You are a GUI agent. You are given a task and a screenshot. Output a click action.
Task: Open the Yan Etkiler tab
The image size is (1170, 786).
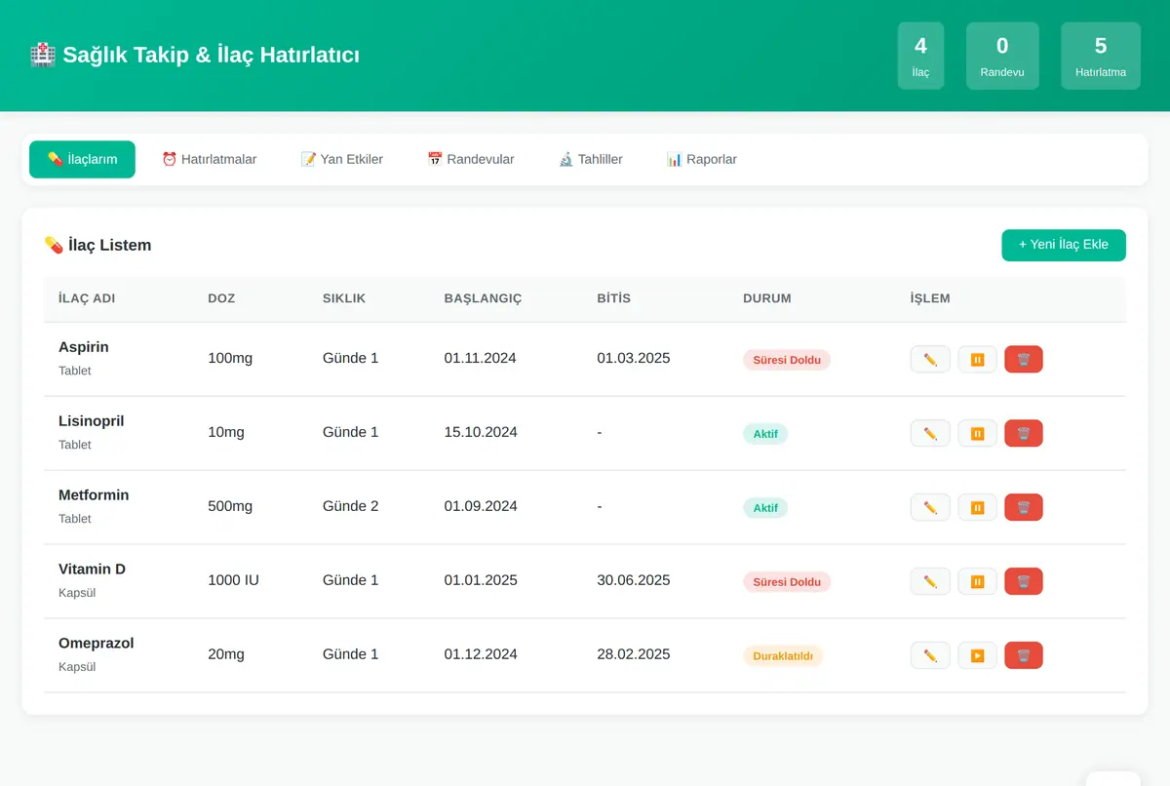pyautogui.click(x=341, y=159)
